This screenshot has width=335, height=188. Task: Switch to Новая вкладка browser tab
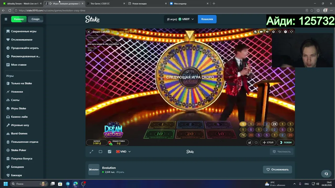tap(148, 4)
